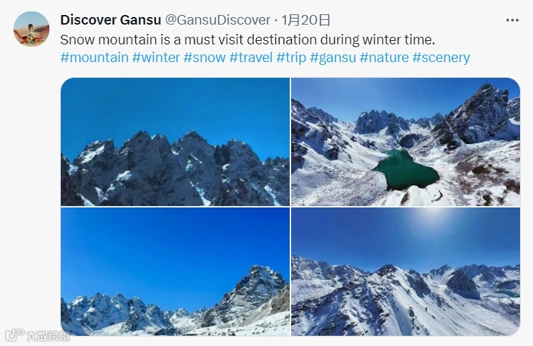Follow the #travel hashtag
Viewport: 533px width, 346px height.
click(x=251, y=57)
